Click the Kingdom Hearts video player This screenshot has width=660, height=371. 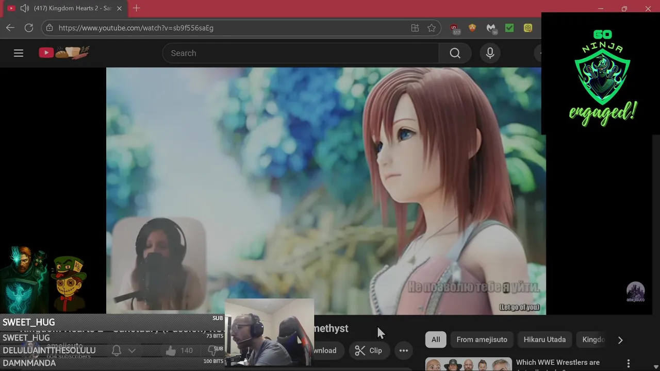coord(326,191)
